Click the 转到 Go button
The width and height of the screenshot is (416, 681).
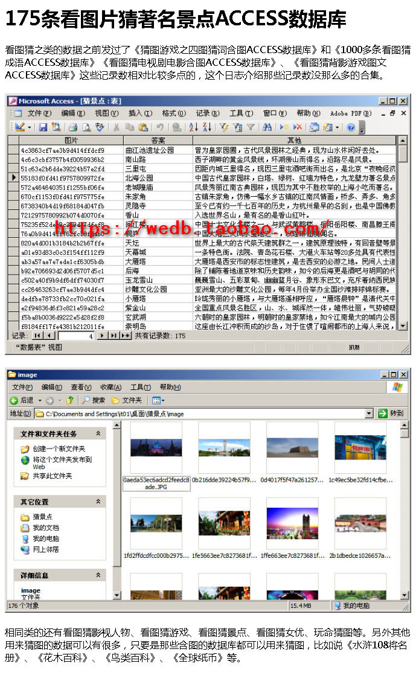391,414
